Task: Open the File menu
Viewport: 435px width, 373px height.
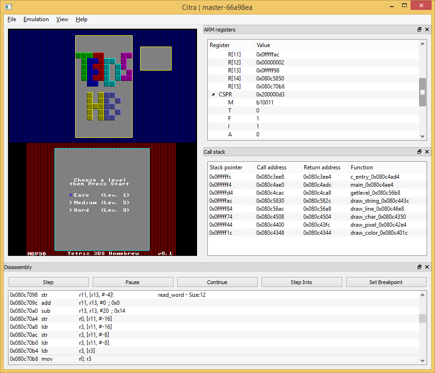Action: coord(12,19)
